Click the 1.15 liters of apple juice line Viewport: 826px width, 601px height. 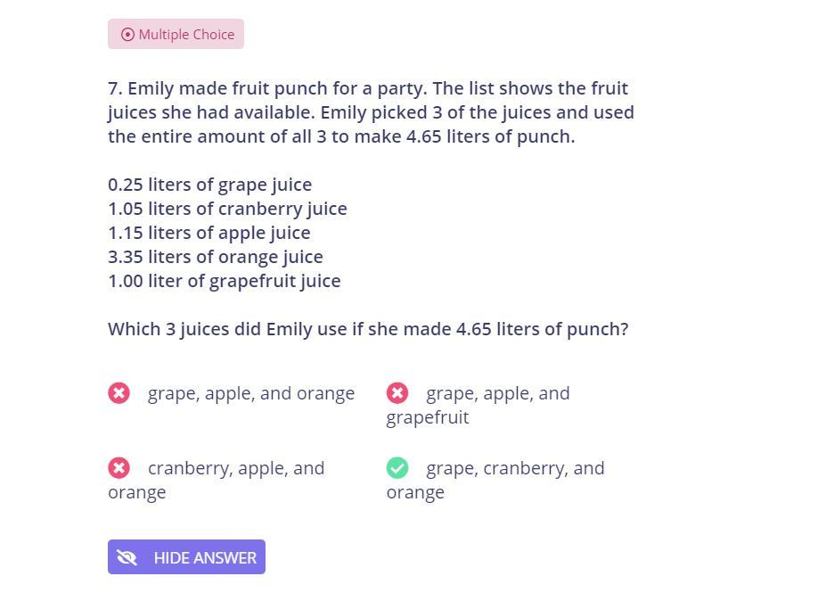[209, 233]
